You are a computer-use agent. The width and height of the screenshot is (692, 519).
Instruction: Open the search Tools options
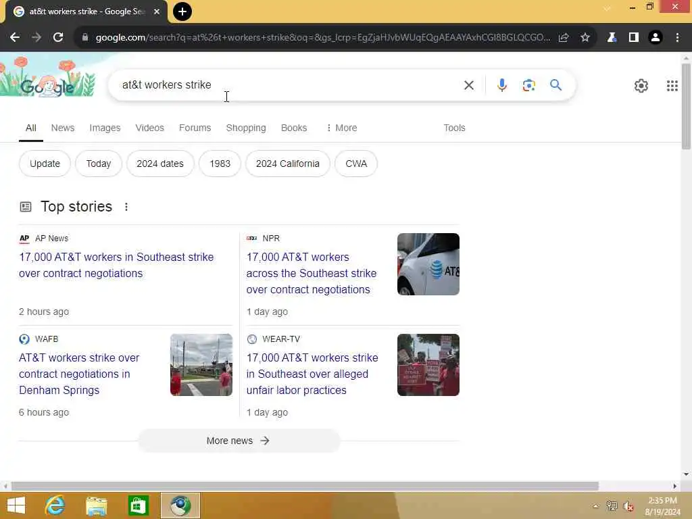[454, 128]
